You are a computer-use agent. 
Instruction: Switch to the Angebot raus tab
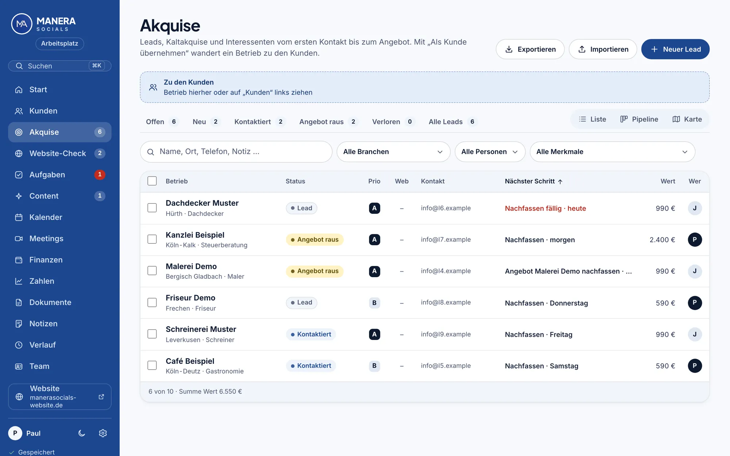(328, 122)
